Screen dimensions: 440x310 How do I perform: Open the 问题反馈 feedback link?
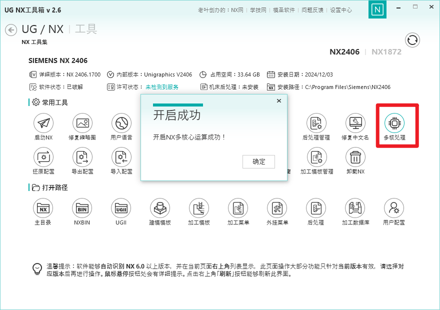(312, 10)
